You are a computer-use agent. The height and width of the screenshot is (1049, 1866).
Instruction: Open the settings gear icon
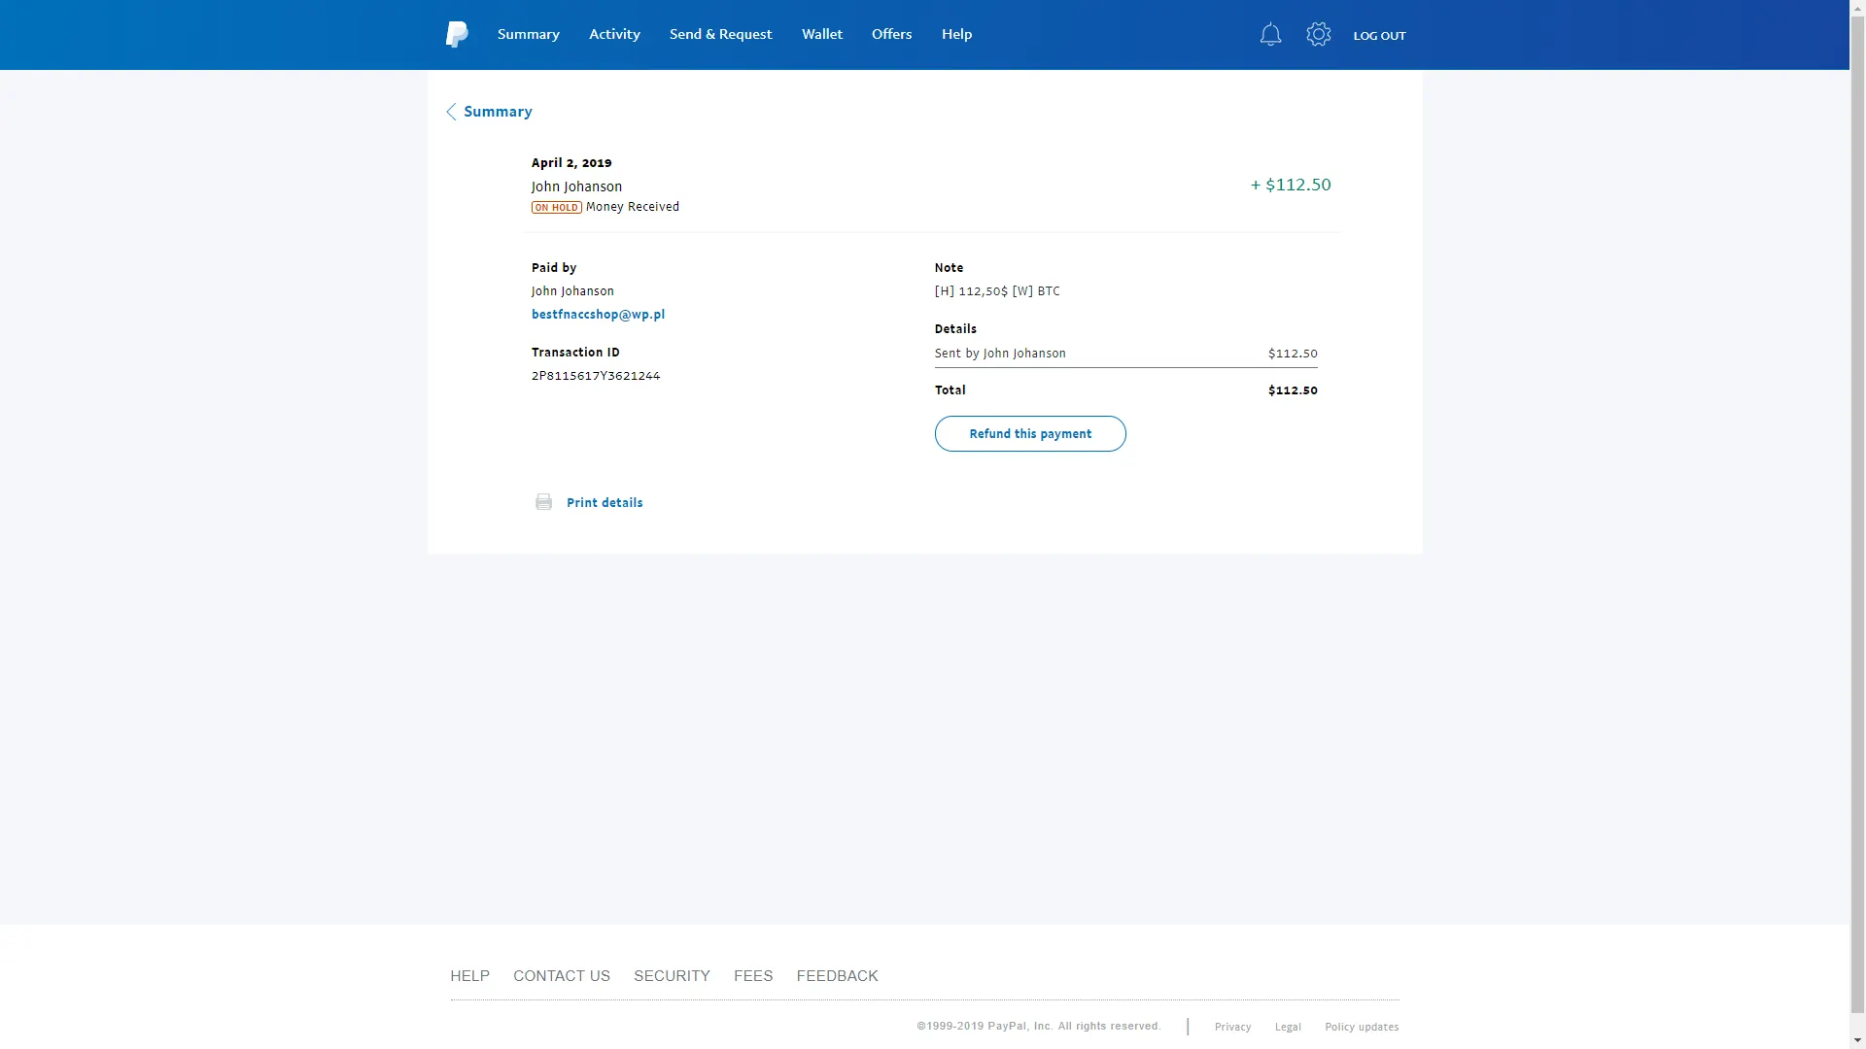tap(1318, 35)
